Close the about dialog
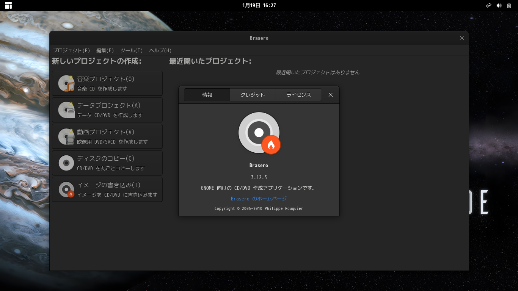This screenshot has width=518, height=291. tap(331, 95)
